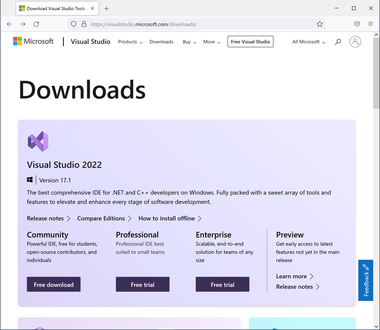Reload the page with refresh icon
380x330 pixels.
pyautogui.click(x=37, y=24)
